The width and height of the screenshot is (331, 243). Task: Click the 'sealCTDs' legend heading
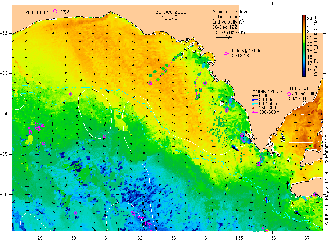click(x=299, y=88)
